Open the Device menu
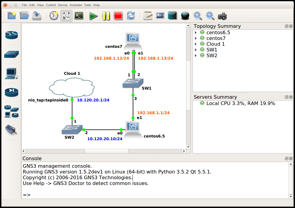Screen dimensions: 295x208 (63, 5)
